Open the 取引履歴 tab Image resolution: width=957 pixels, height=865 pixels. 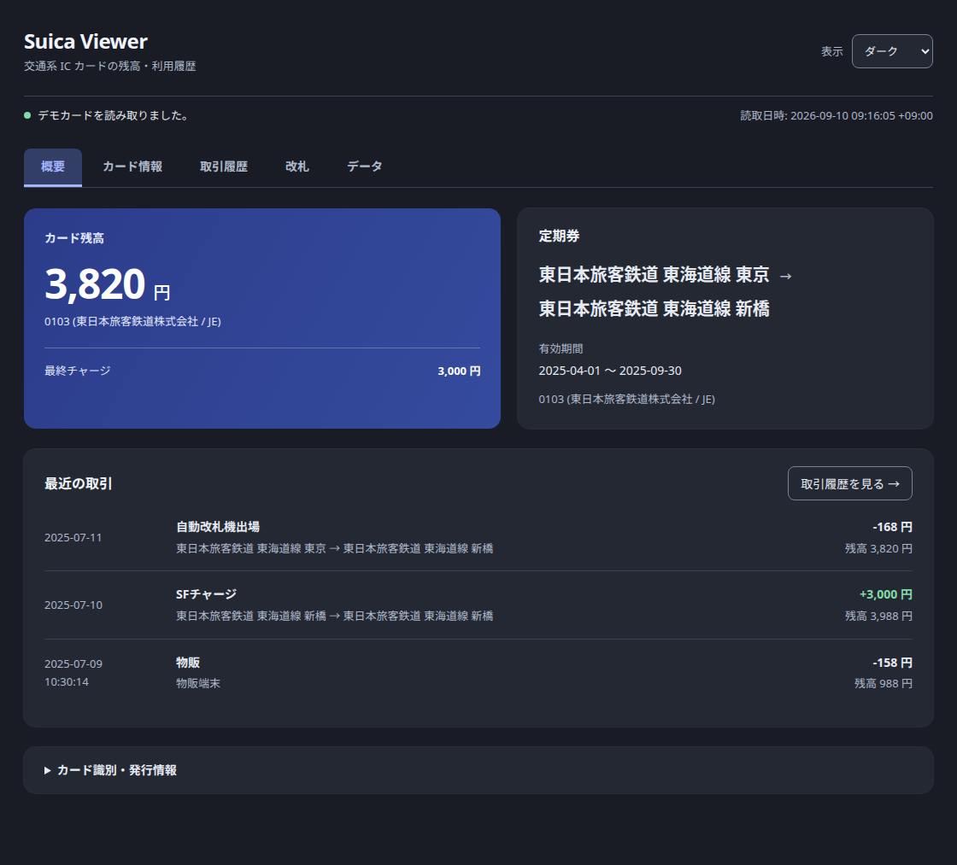223,167
